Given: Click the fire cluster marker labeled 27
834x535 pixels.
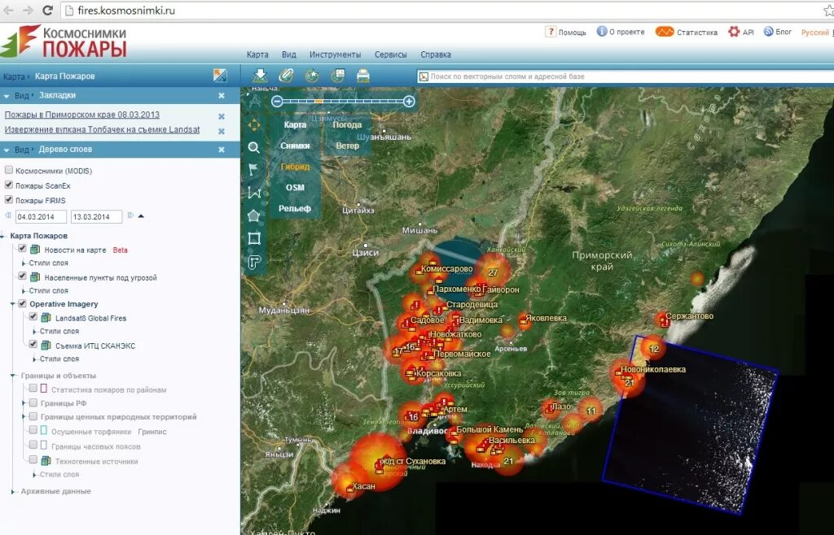Looking at the screenshot, I should pos(493,272).
